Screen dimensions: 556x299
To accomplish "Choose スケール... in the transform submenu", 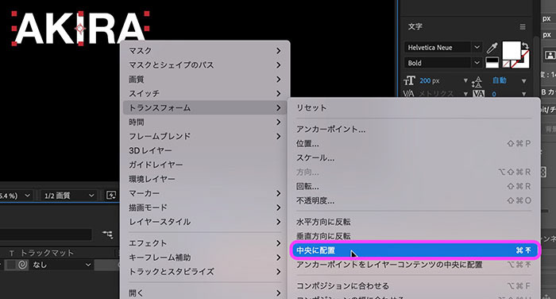I will click(x=414, y=157).
